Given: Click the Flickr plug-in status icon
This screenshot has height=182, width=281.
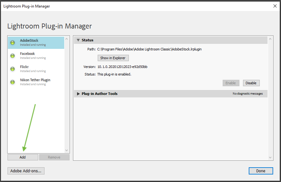Looking at the screenshot, I should coord(13,69).
